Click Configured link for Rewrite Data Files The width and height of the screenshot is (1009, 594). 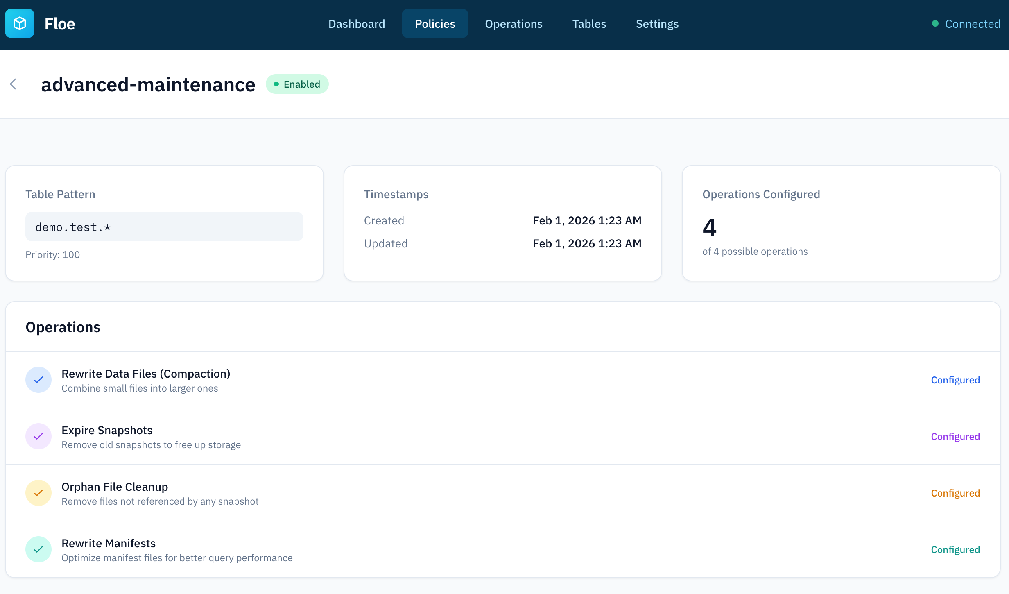[x=955, y=380]
